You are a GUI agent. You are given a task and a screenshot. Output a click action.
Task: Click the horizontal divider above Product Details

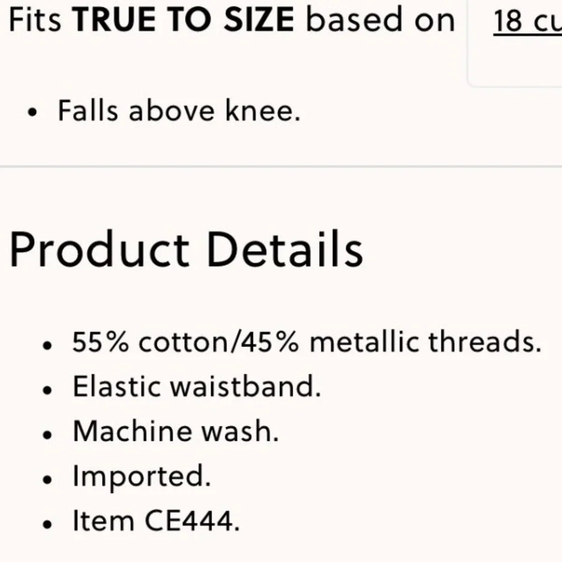tap(281, 166)
